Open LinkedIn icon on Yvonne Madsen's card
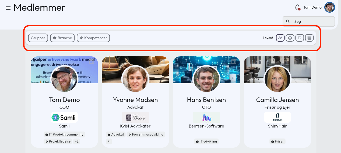 click(x=163, y=61)
